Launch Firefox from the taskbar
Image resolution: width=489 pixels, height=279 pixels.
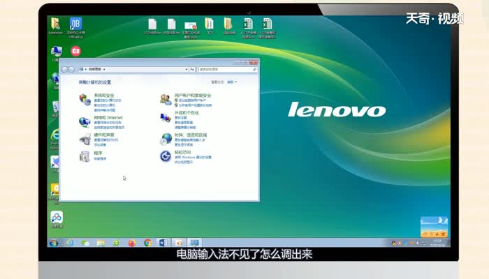(132, 243)
